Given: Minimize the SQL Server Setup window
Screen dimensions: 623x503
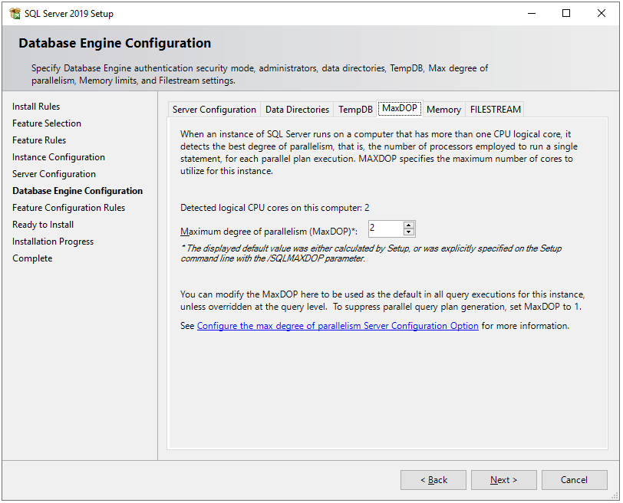Looking at the screenshot, I should coord(531,13).
